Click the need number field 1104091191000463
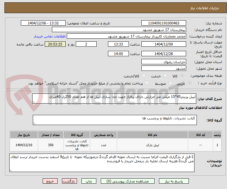The width and height of the screenshot is (227, 189). pyautogui.click(x=163, y=23)
